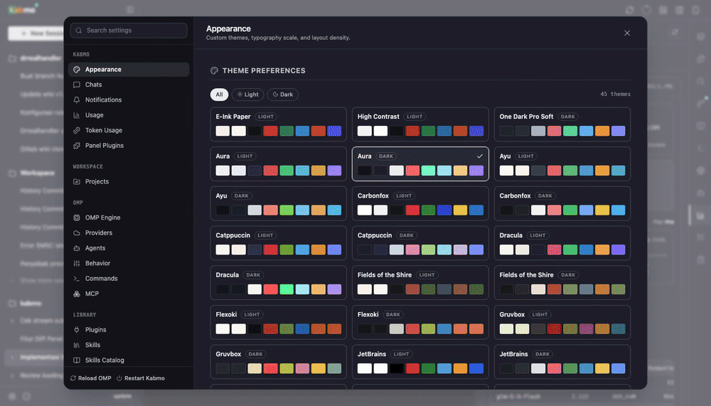This screenshot has height=406, width=711.
Task: Click the New Session button behind dialog
Action: pos(36,33)
